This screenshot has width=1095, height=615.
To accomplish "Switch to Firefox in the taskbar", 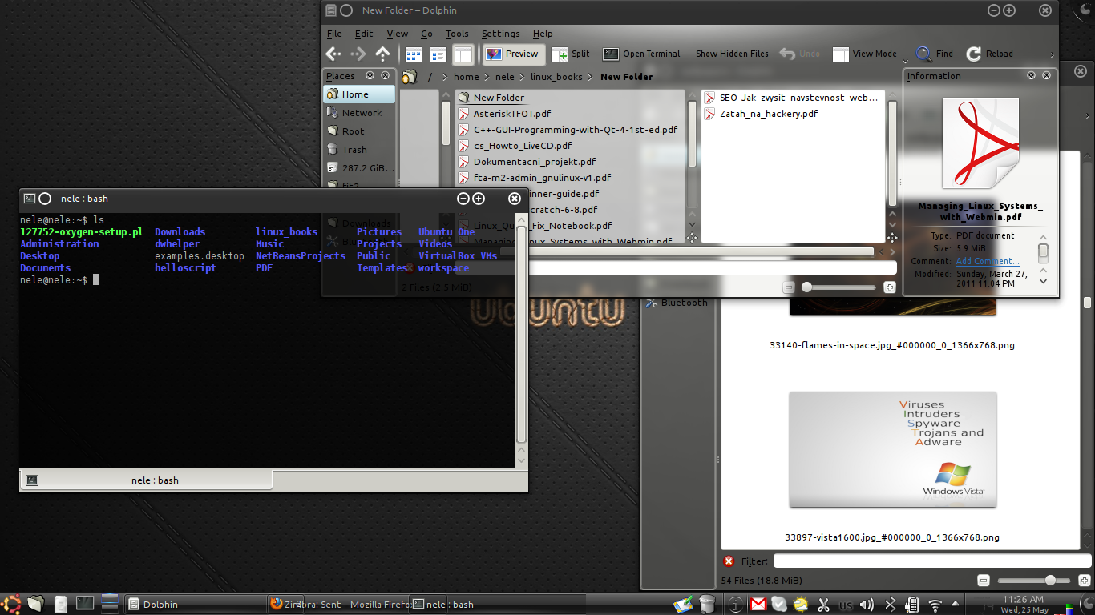I will point(339,605).
